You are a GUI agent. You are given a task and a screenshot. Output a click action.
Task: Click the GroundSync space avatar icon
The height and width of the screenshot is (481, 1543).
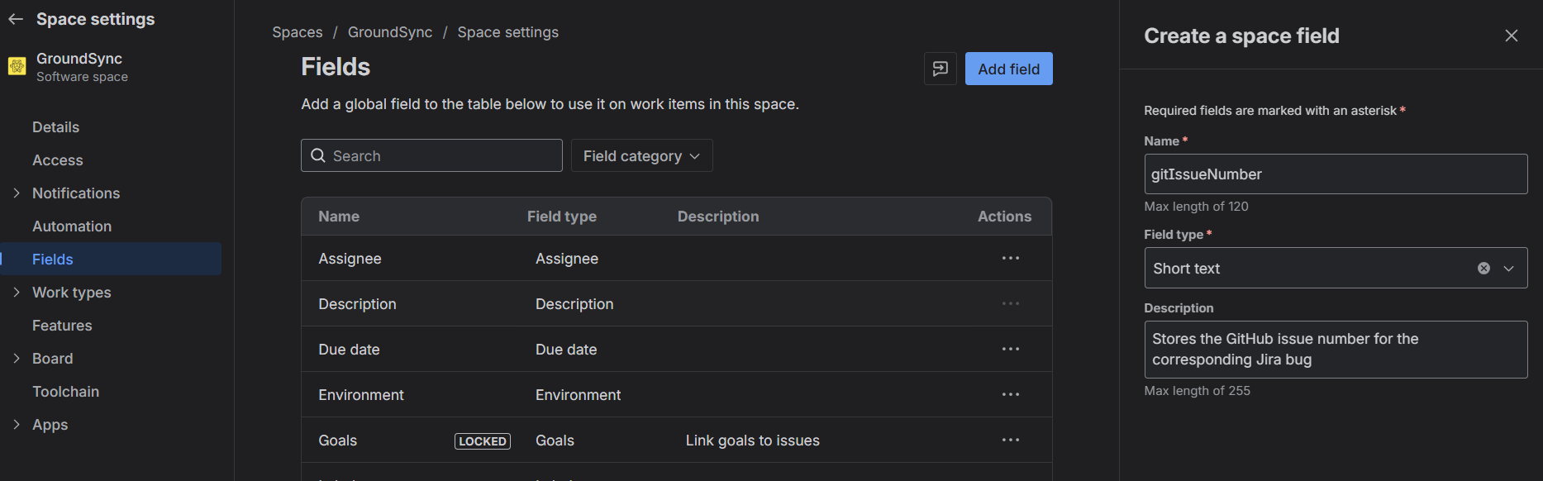click(17, 66)
